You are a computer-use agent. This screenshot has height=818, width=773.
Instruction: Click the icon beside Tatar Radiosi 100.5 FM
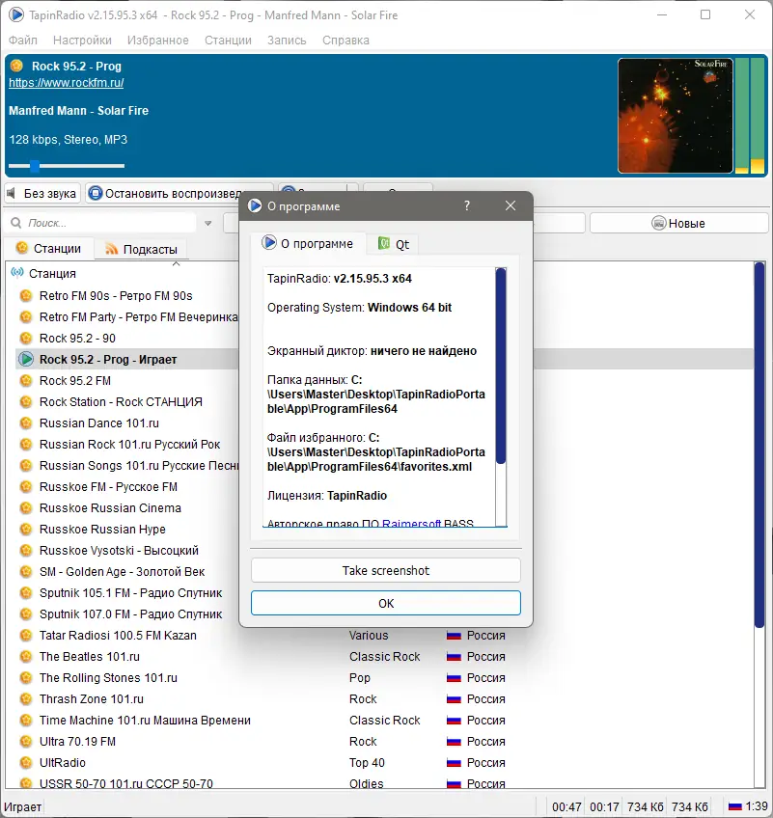pyautogui.click(x=26, y=635)
